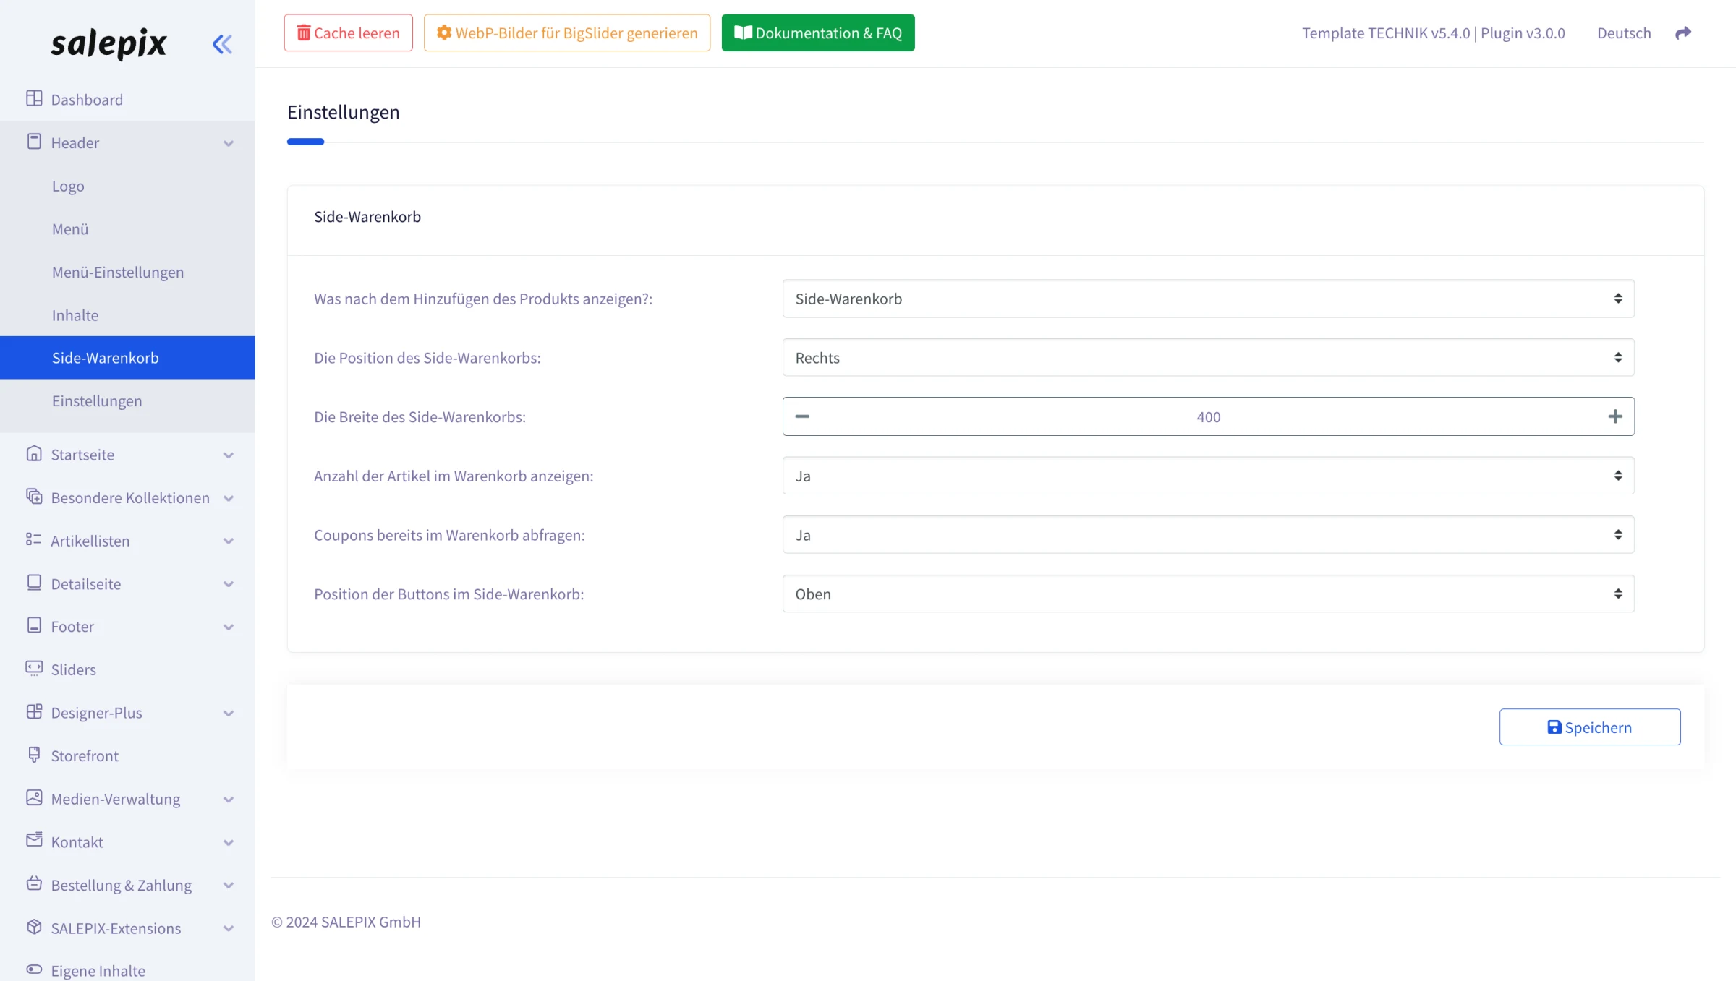Go to Dashboard in sidebar
This screenshot has width=1736, height=981.
tap(127, 100)
